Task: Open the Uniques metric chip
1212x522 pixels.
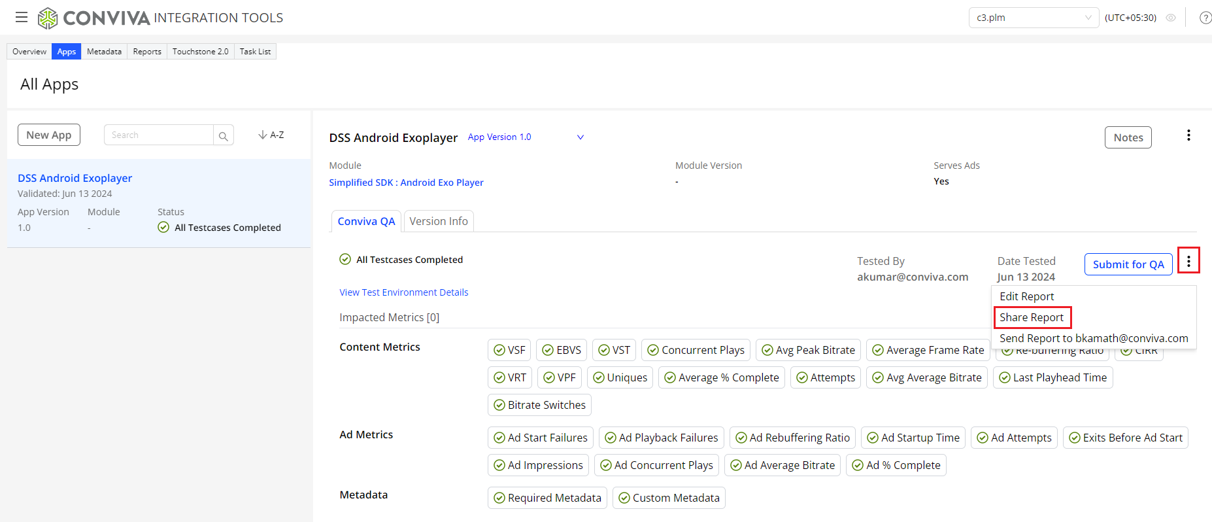Action: (x=620, y=377)
